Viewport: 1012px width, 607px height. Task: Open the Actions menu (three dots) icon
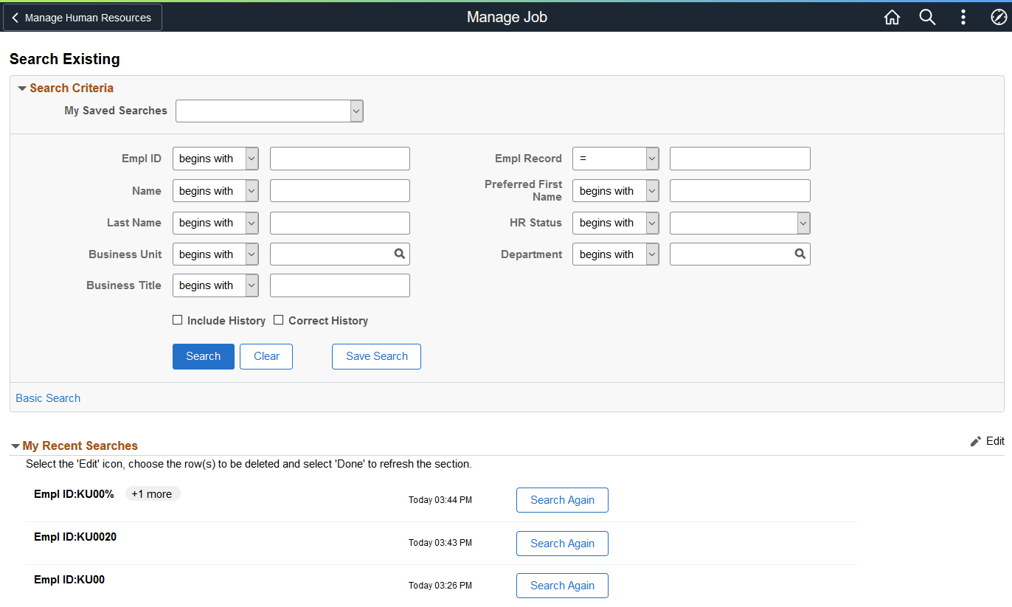click(963, 16)
